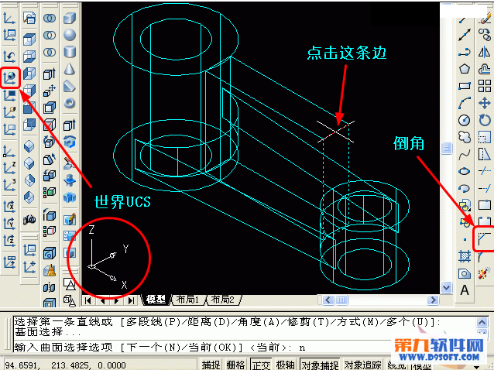
Task: Create a Cone solid
Action: (x=70, y=69)
